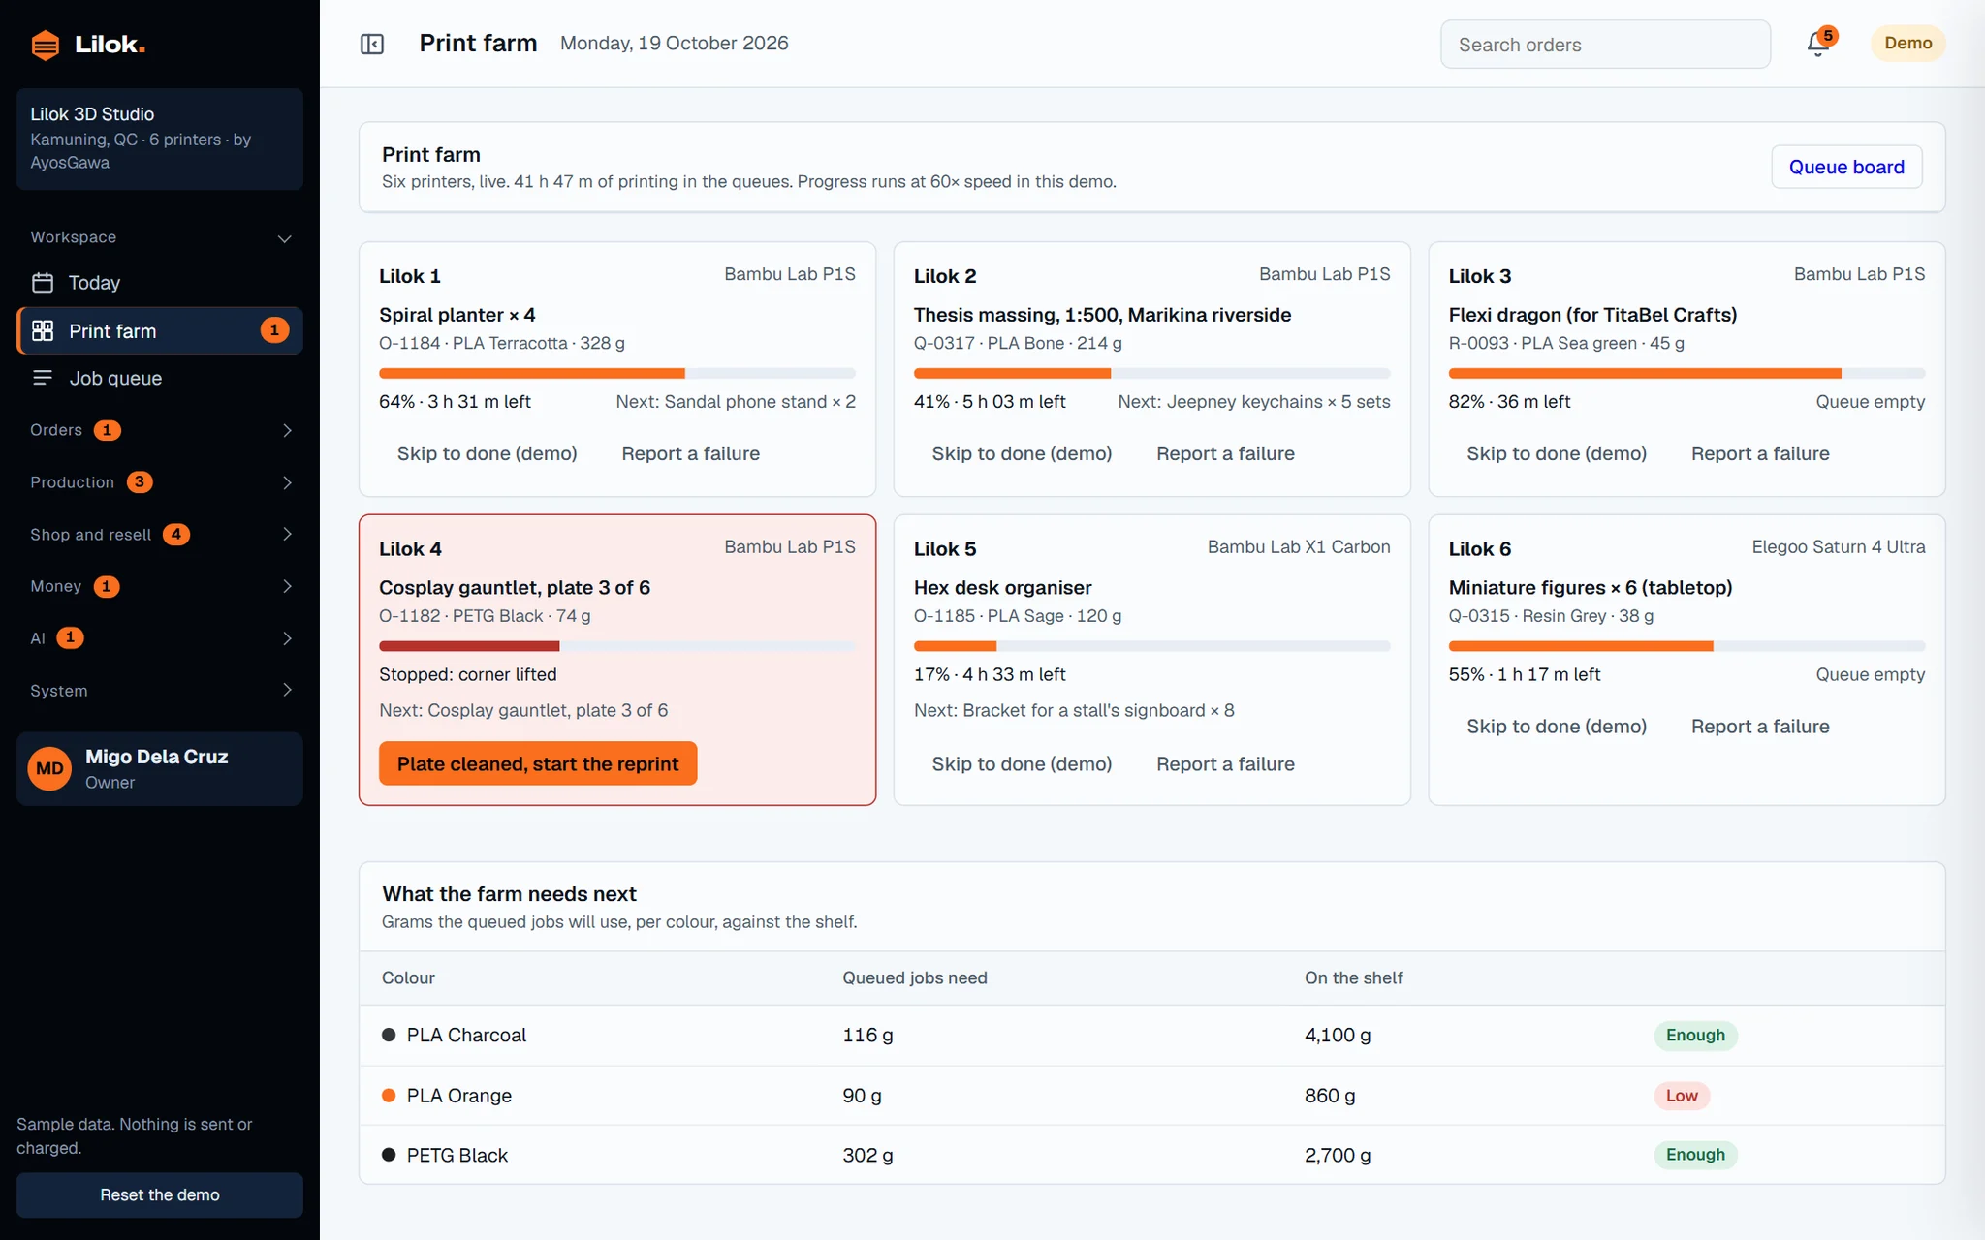The width and height of the screenshot is (1985, 1240).
Task: Click the Lilok logo icon
Action: 46,45
